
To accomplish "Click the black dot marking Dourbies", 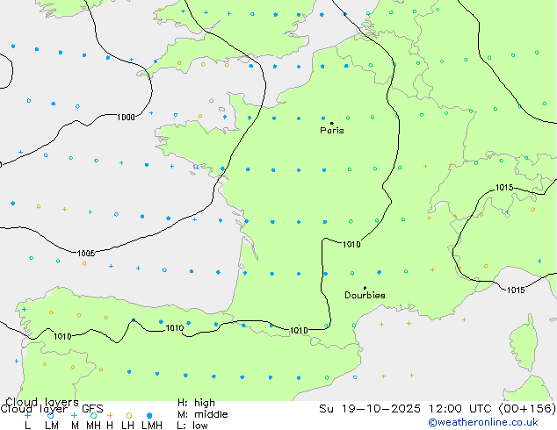I will click(365, 288).
